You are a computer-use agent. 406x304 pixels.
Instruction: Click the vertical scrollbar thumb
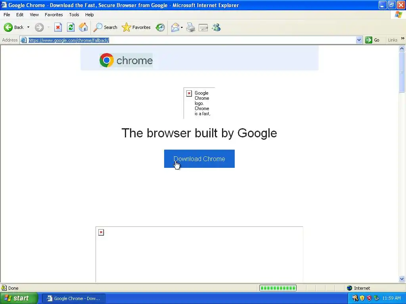point(402,72)
